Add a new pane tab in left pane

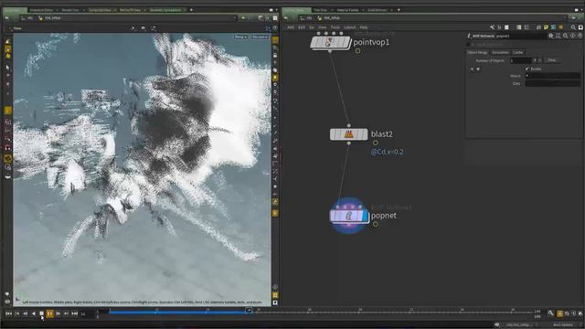pos(191,10)
